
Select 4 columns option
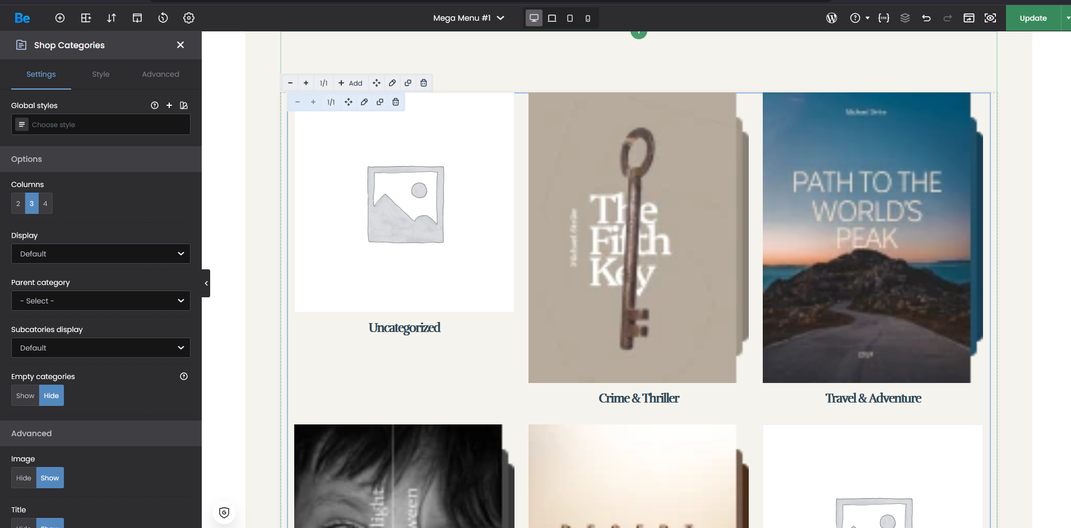45,204
